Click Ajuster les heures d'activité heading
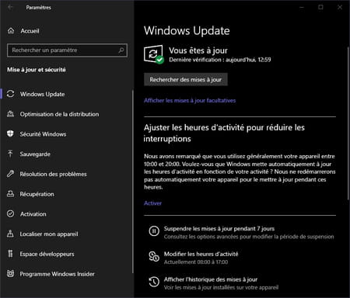The width and height of the screenshot is (350, 298). (224, 133)
